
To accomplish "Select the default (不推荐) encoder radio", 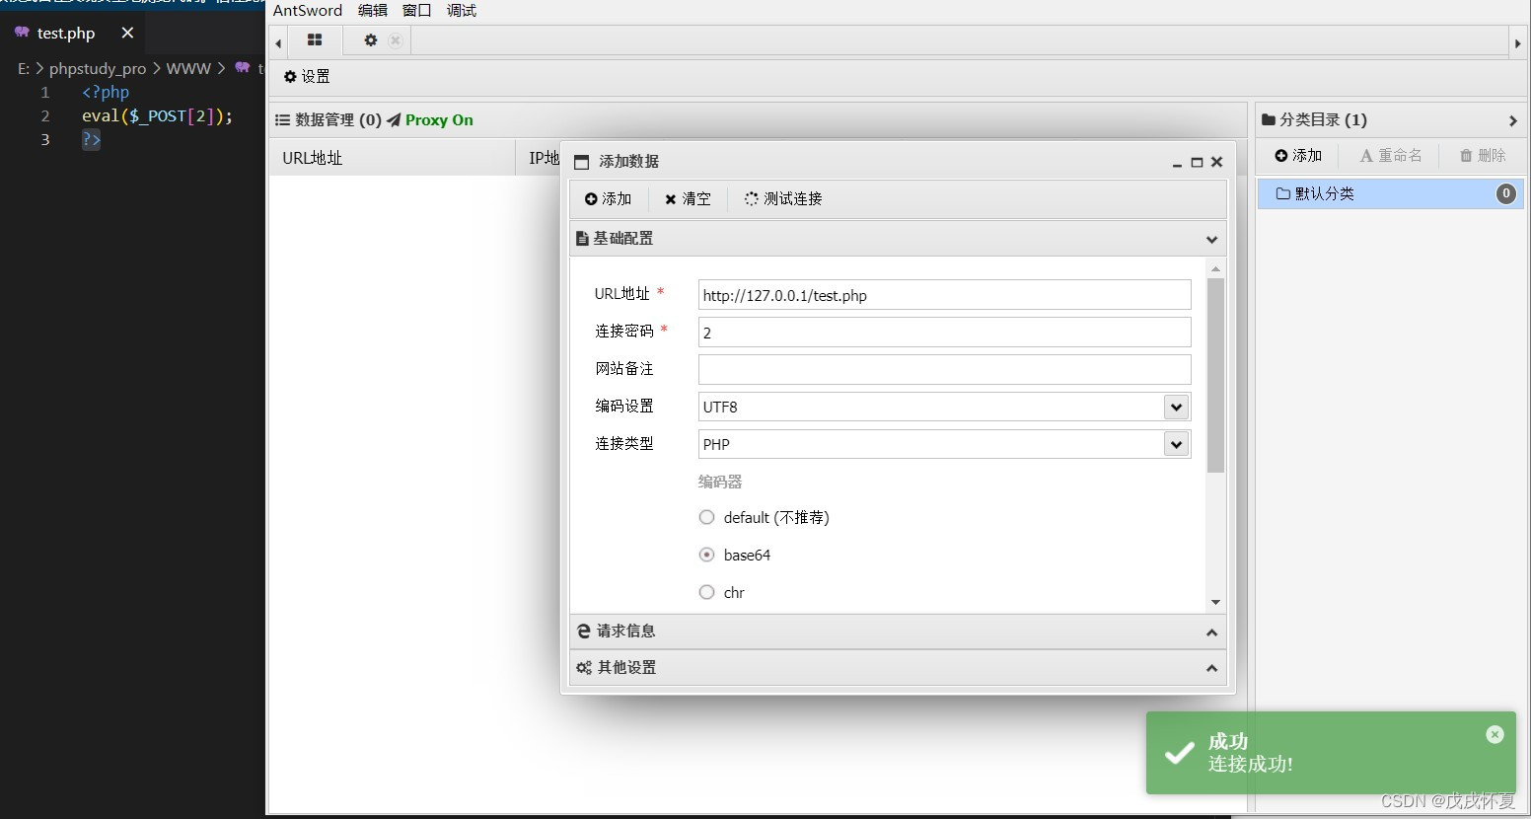I will point(706,517).
